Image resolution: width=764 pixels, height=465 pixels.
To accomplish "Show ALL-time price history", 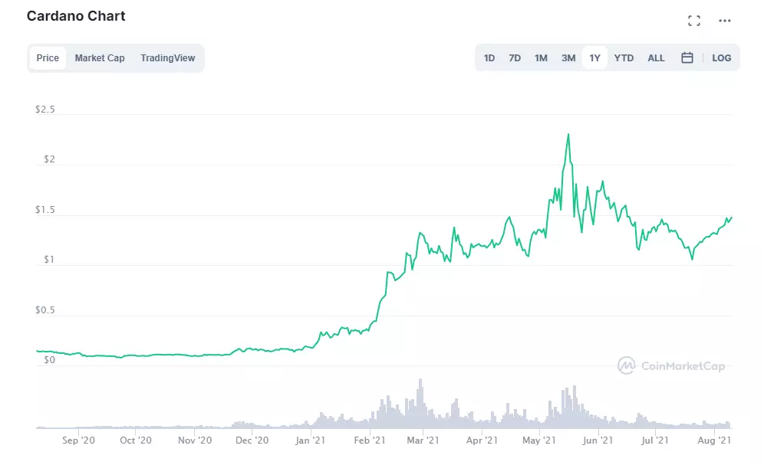I will tap(656, 57).
